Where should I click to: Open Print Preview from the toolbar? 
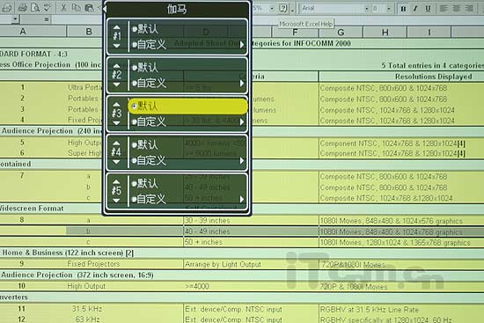(x=35, y=7)
